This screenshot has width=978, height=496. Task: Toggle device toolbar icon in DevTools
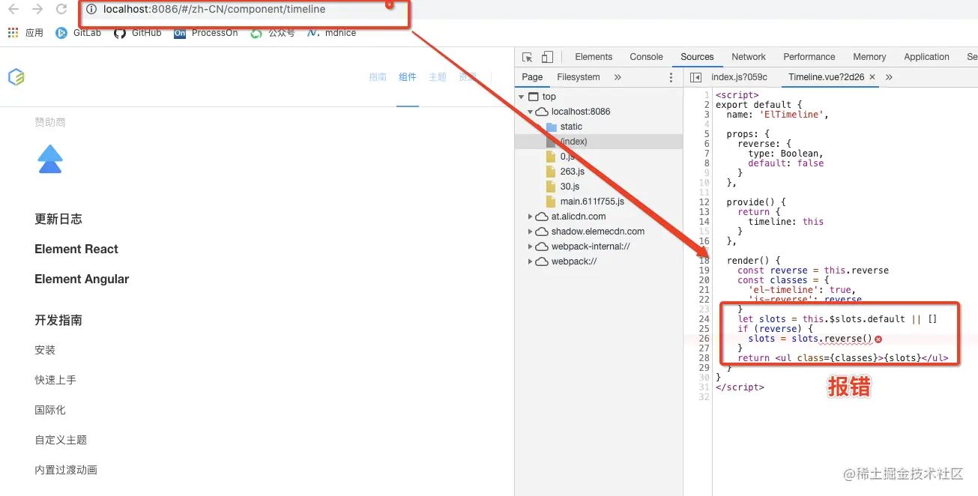coord(547,57)
